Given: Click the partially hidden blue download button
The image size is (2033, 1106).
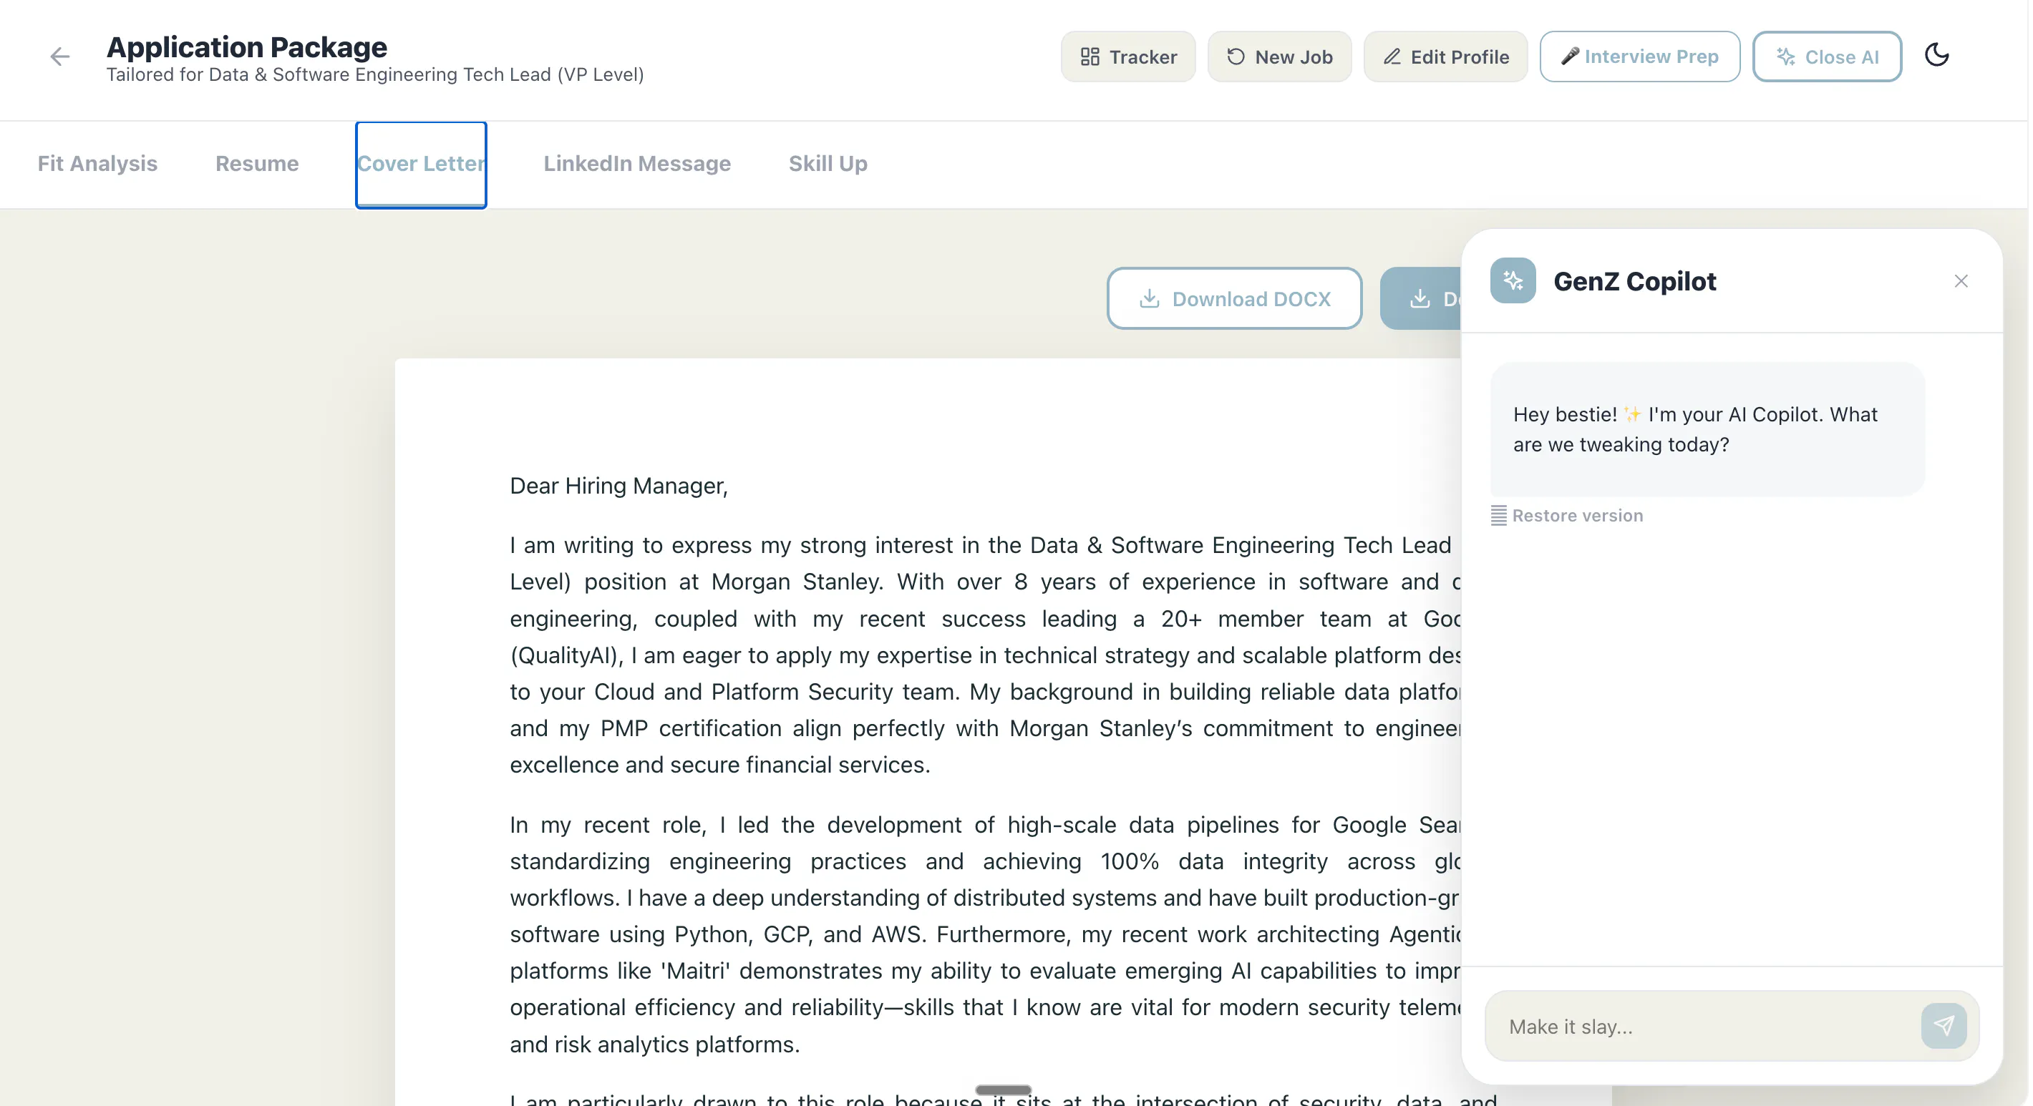Looking at the screenshot, I should [1420, 298].
